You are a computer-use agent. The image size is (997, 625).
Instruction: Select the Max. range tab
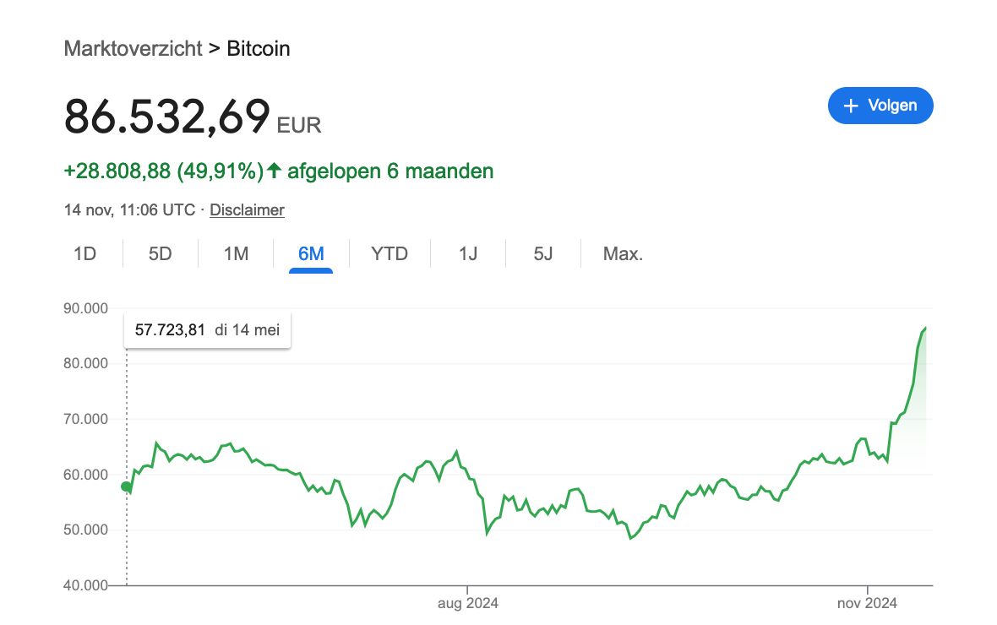tap(623, 253)
